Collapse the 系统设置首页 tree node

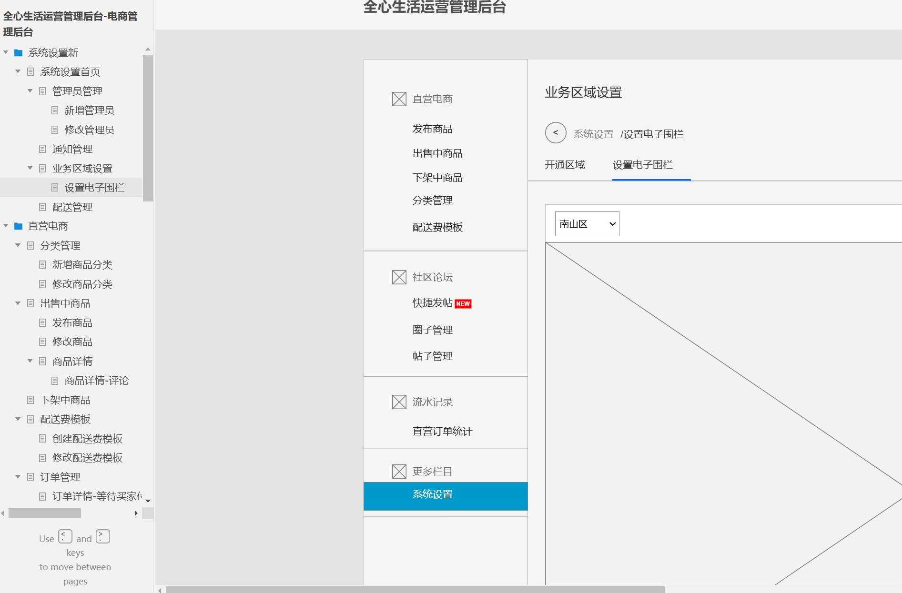[18, 71]
